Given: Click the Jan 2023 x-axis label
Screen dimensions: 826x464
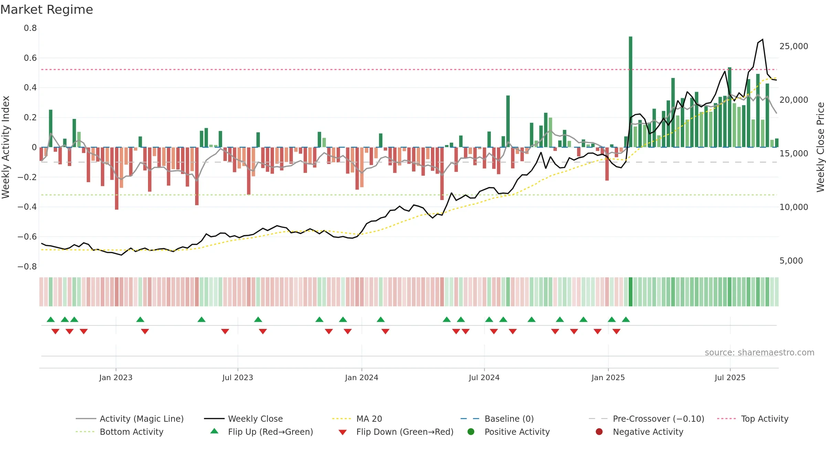Looking at the screenshot, I should [x=116, y=377].
